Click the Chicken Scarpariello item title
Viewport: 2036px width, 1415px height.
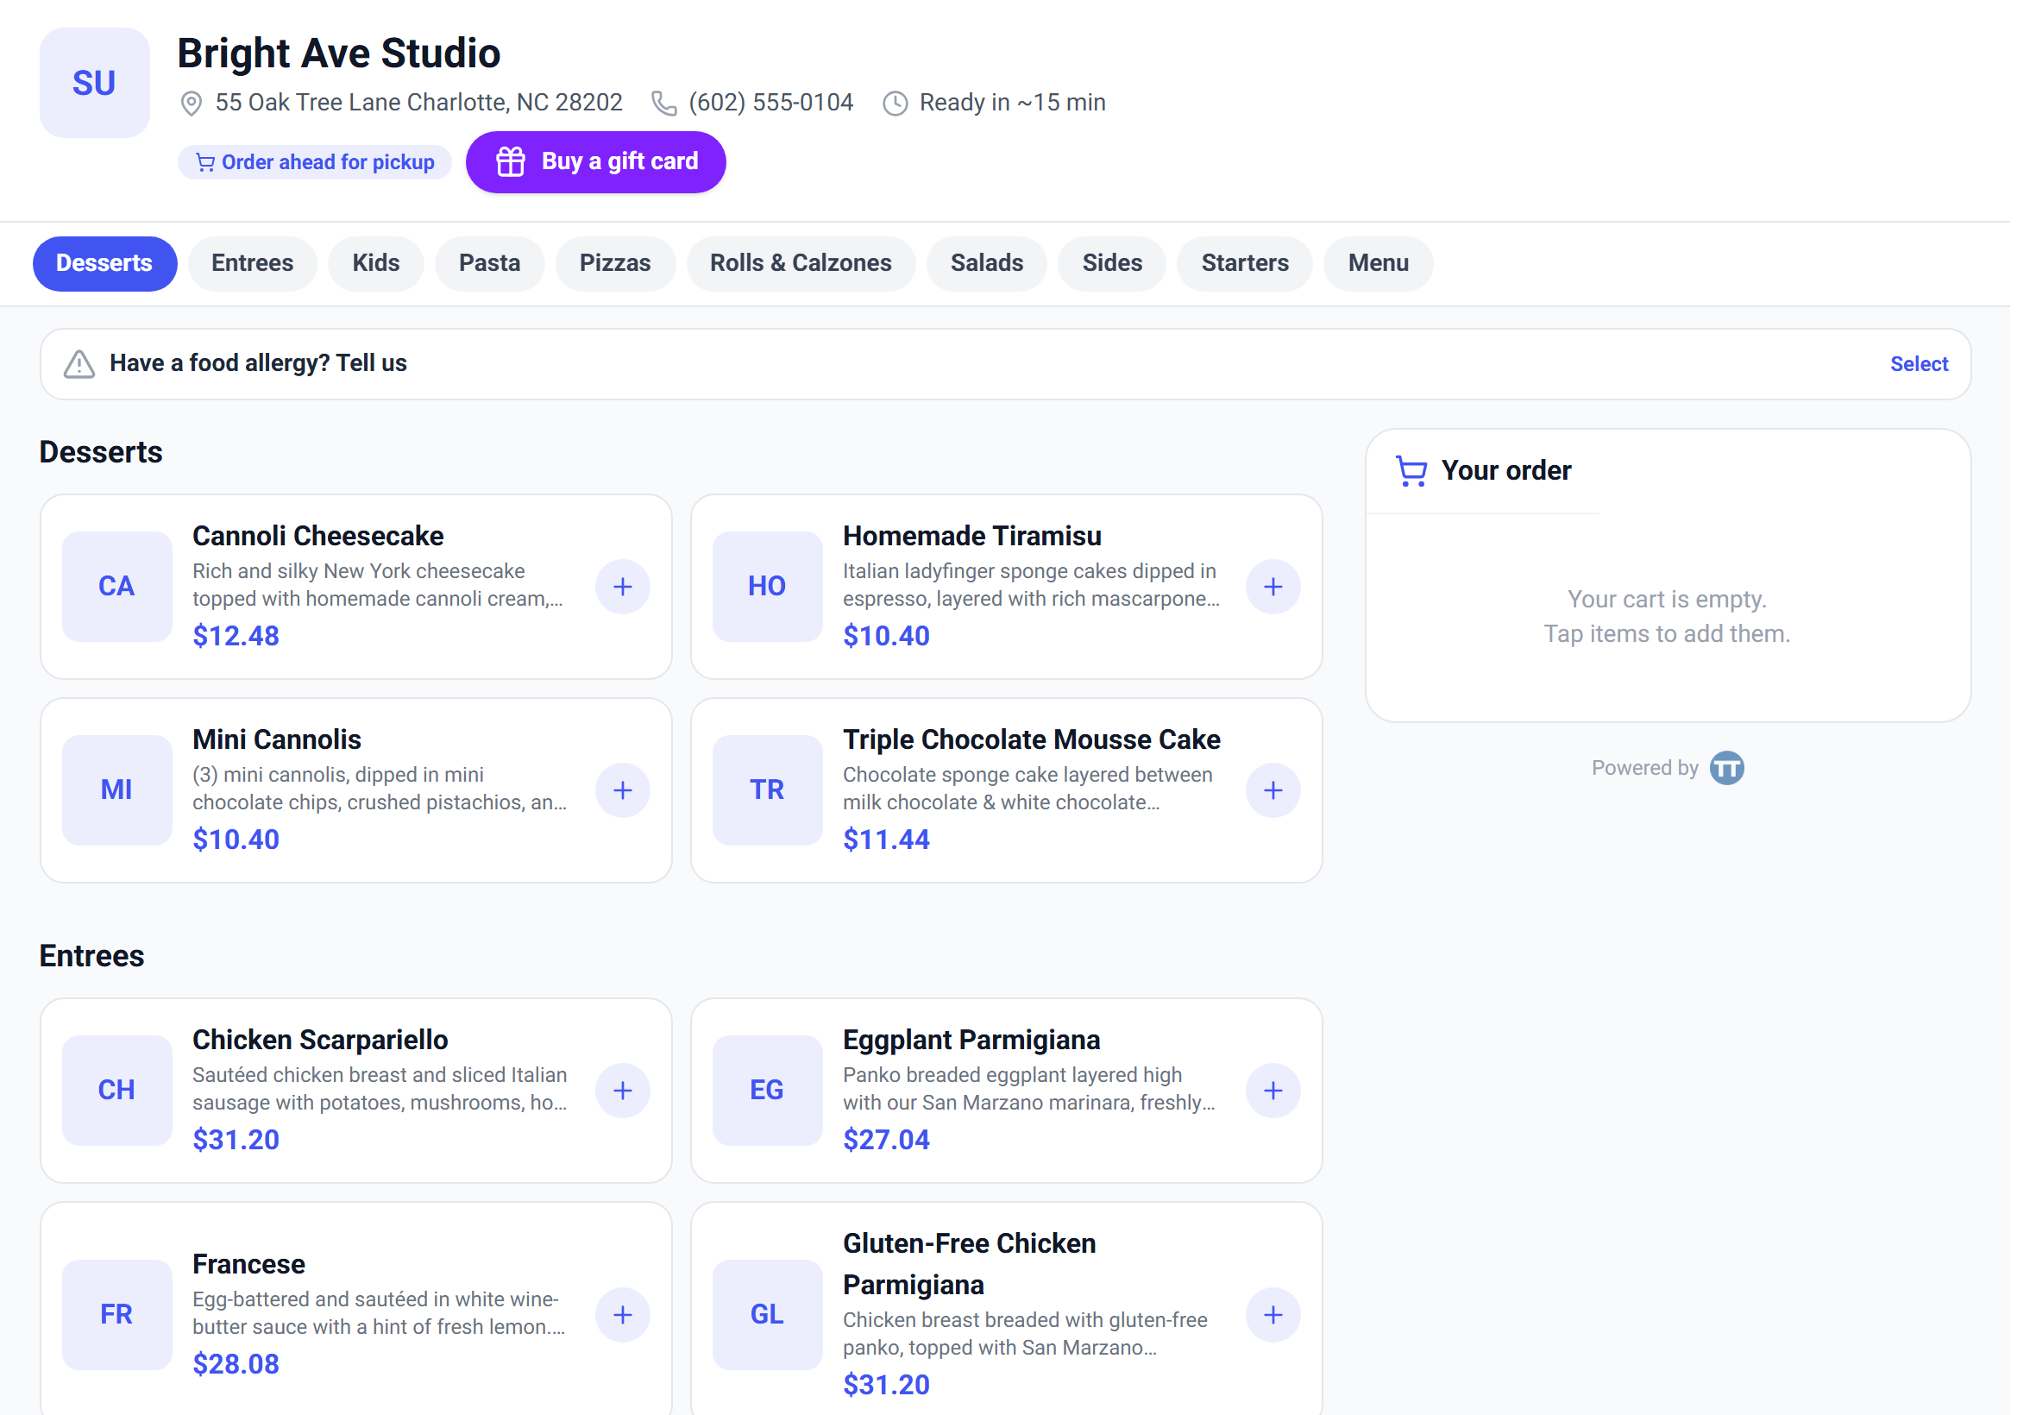(320, 1039)
